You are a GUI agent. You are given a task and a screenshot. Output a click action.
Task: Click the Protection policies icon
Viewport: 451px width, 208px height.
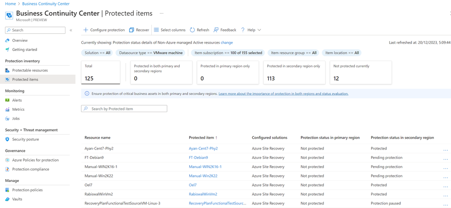(x=8, y=190)
